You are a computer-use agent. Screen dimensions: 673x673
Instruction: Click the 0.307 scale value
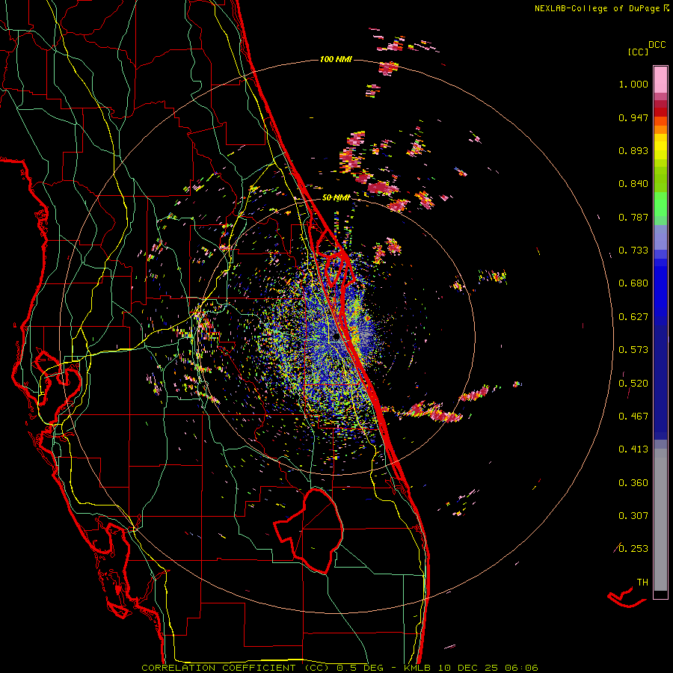(x=633, y=516)
